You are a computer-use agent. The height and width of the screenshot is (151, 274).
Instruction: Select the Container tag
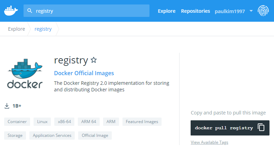(x=17, y=122)
